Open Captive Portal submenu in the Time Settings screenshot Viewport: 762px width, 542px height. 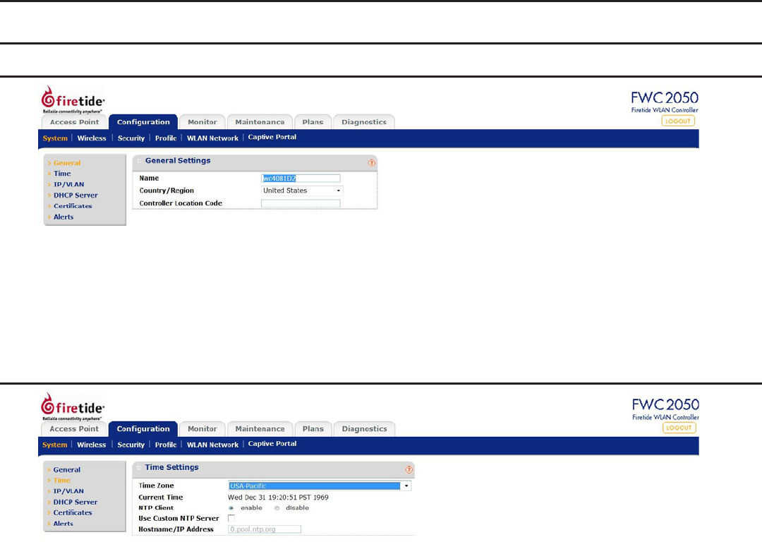tap(272, 444)
